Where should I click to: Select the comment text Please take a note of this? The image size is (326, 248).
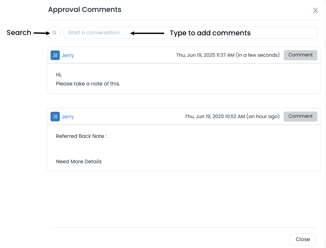(88, 83)
